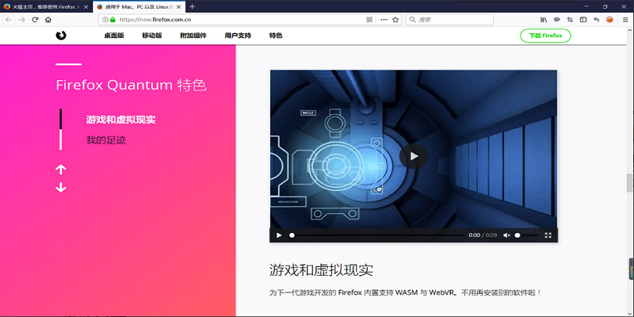Show site info for the address bar
The height and width of the screenshot is (317, 634).
pos(105,19)
